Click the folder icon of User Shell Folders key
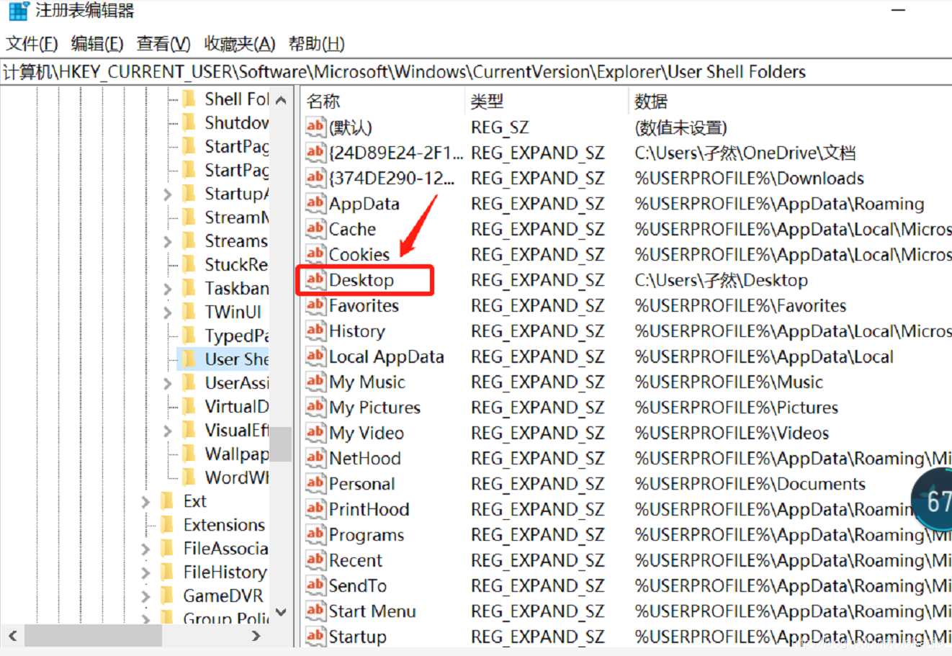The height and width of the screenshot is (656, 952). pyautogui.click(x=189, y=359)
